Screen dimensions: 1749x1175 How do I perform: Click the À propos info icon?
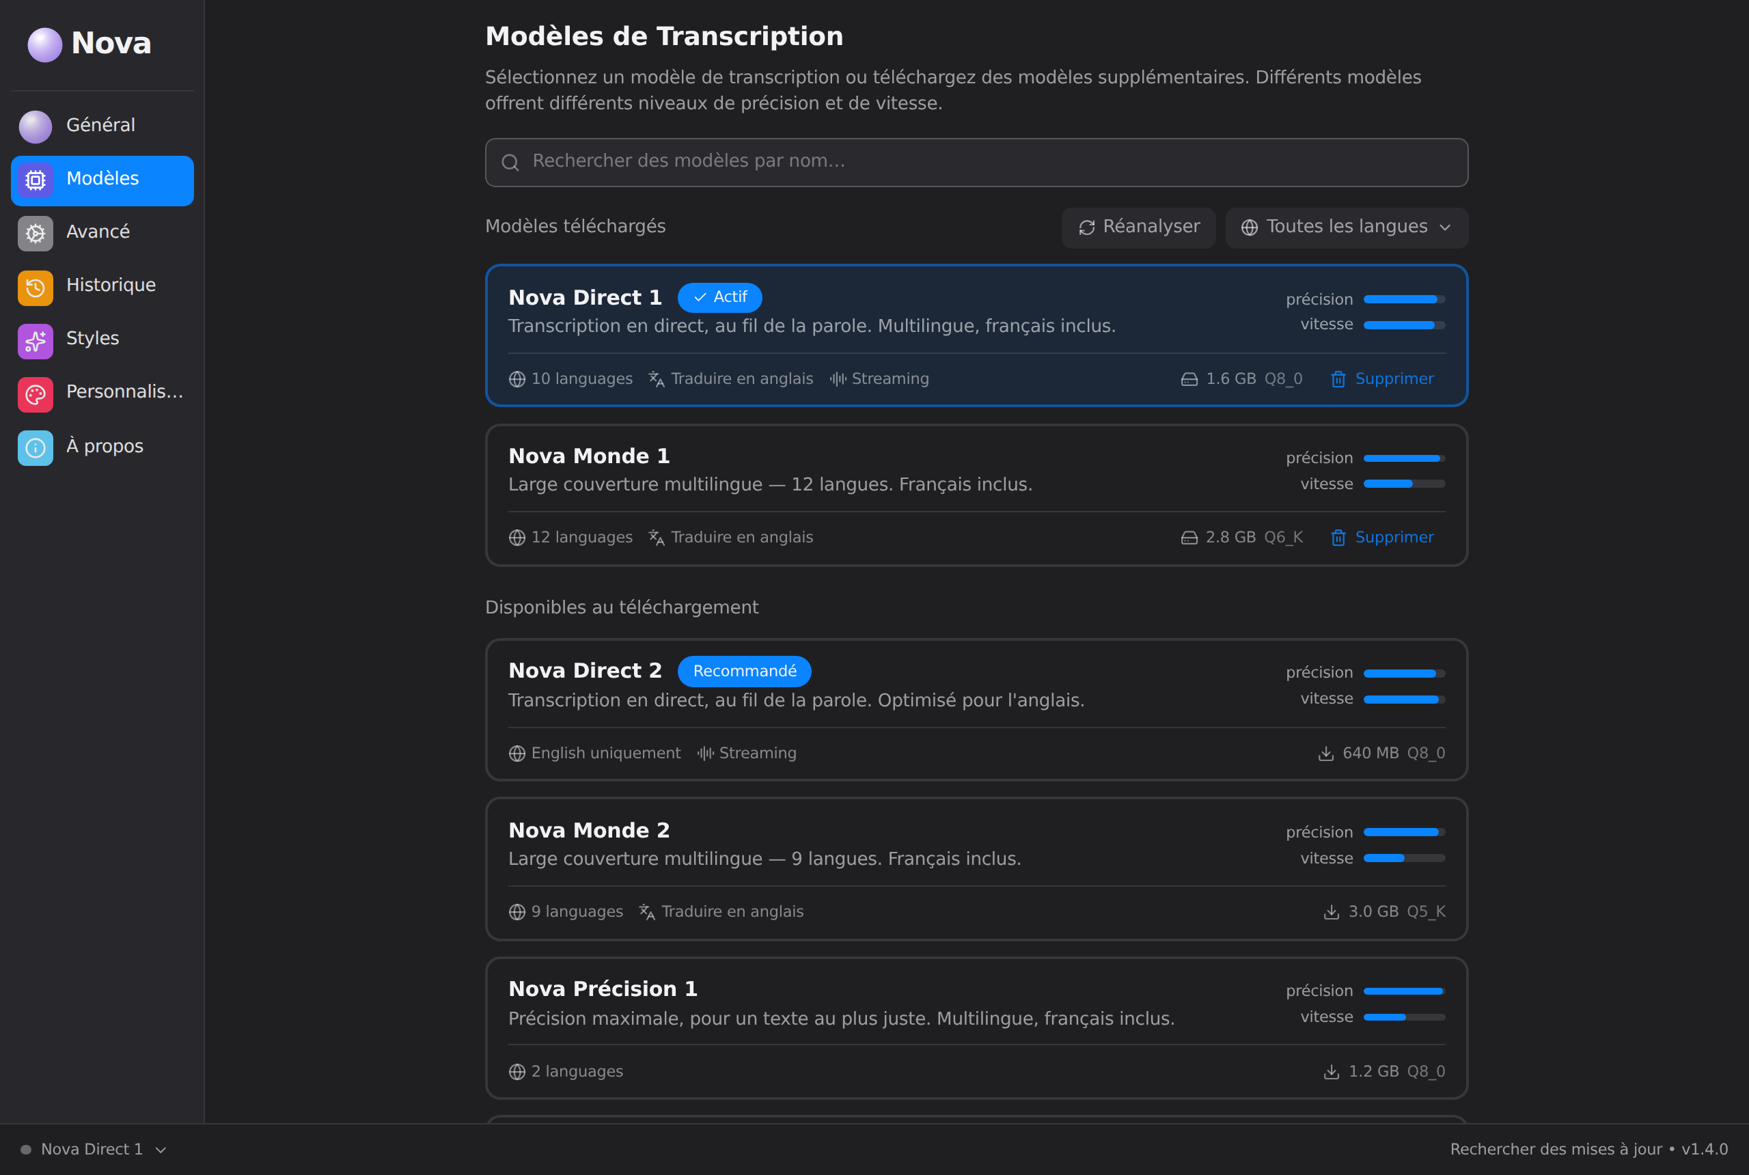36,447
